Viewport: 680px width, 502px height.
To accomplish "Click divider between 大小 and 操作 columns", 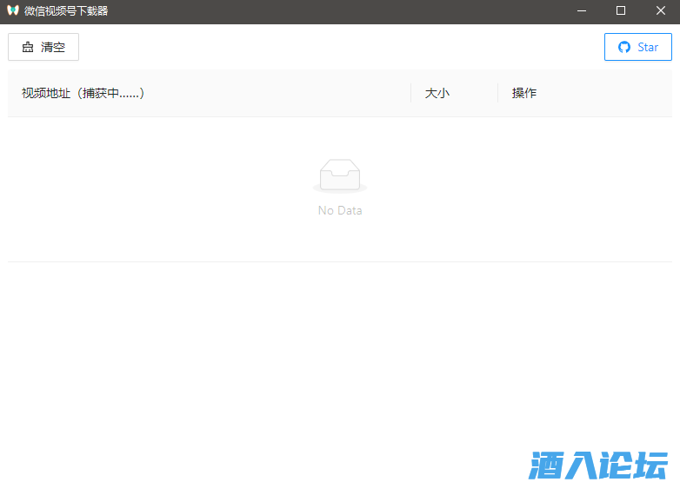I will click(497, 93).
